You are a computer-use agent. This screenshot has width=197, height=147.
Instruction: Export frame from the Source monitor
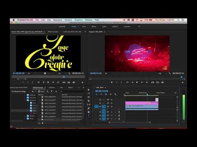73,82
